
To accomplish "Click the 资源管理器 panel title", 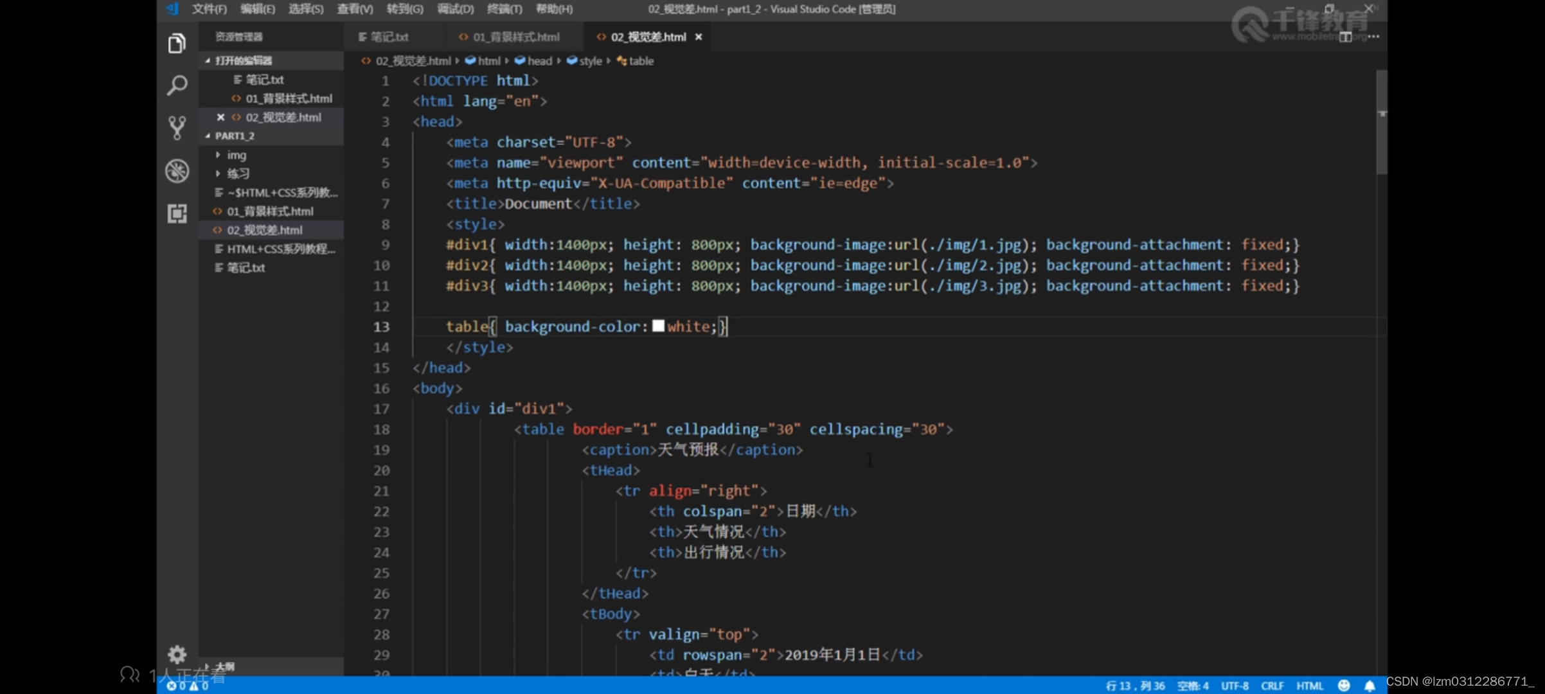I will point(238,37).
